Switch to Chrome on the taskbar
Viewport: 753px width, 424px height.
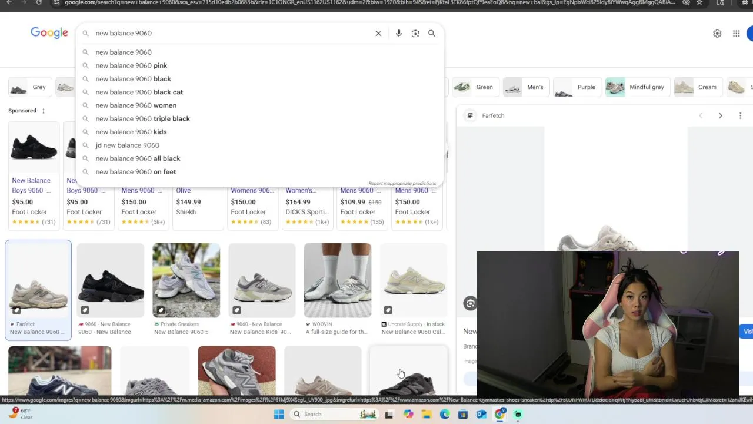point(499,414)
